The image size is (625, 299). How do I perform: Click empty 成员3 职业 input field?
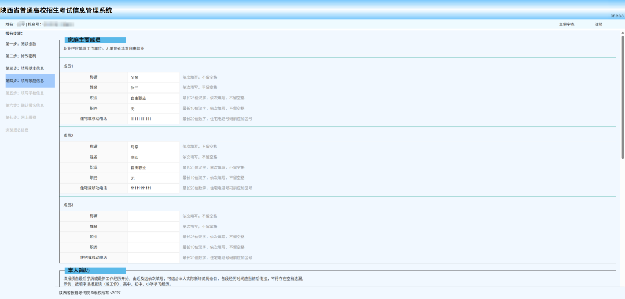click(x=153, y=237)
